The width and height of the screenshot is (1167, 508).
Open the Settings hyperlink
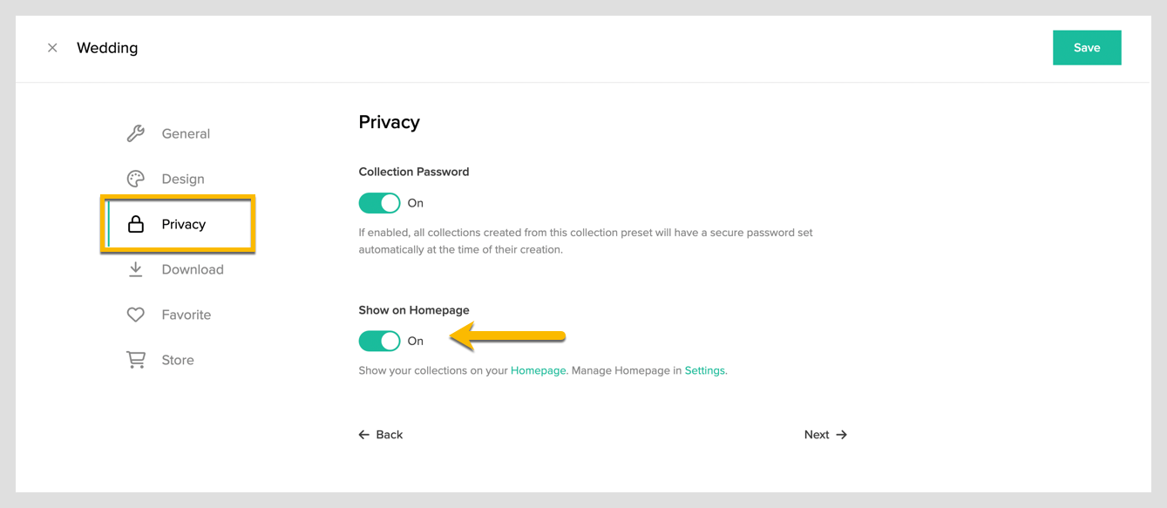pyautogui.click(x=704, y=370)
